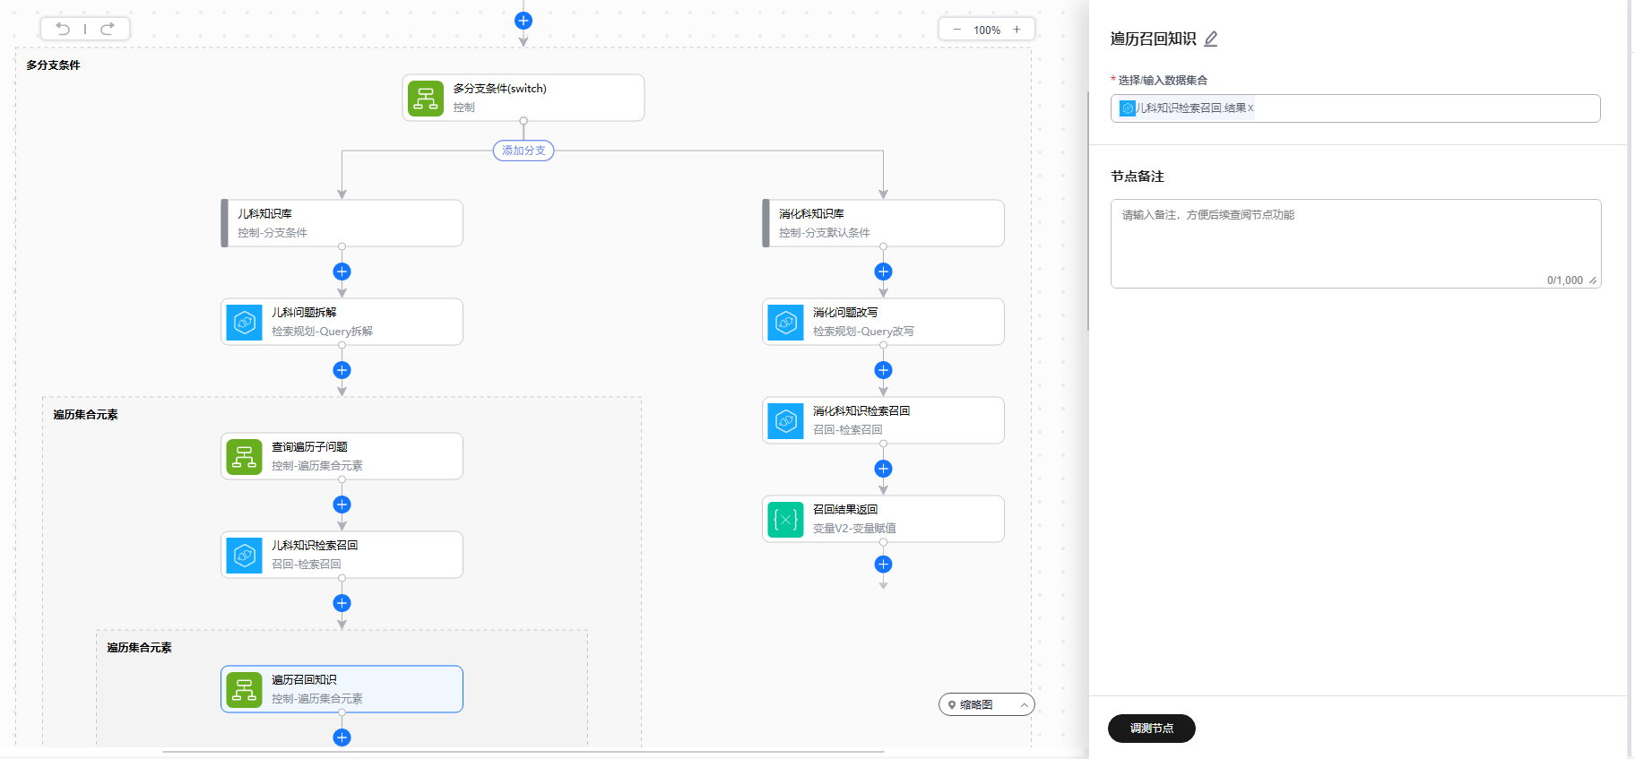Click the green 多分支条件(switch) node icon
The image size is (1635, 759).
click(x=426, y=99)
